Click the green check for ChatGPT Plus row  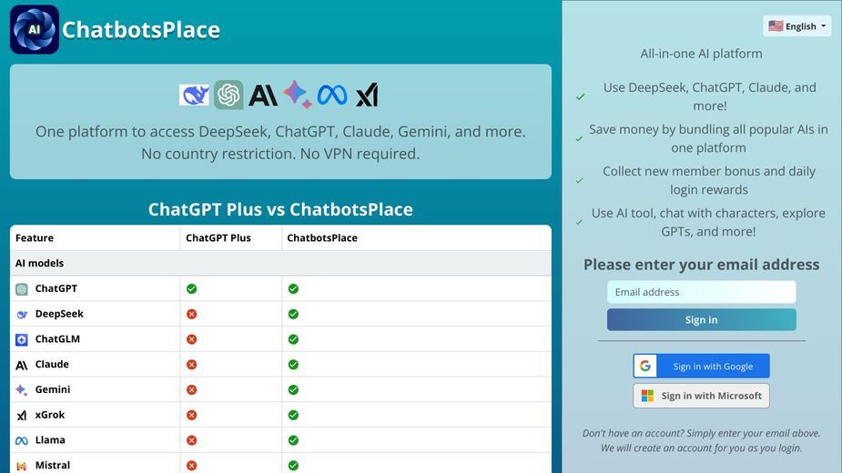[x=192, y=289]
